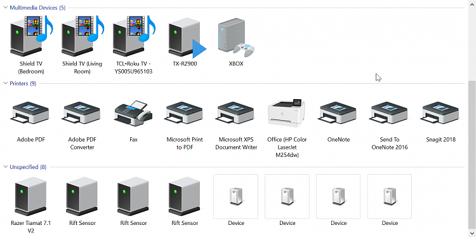Click the "Unspecified (8)" group heading

tap(28, 167)
